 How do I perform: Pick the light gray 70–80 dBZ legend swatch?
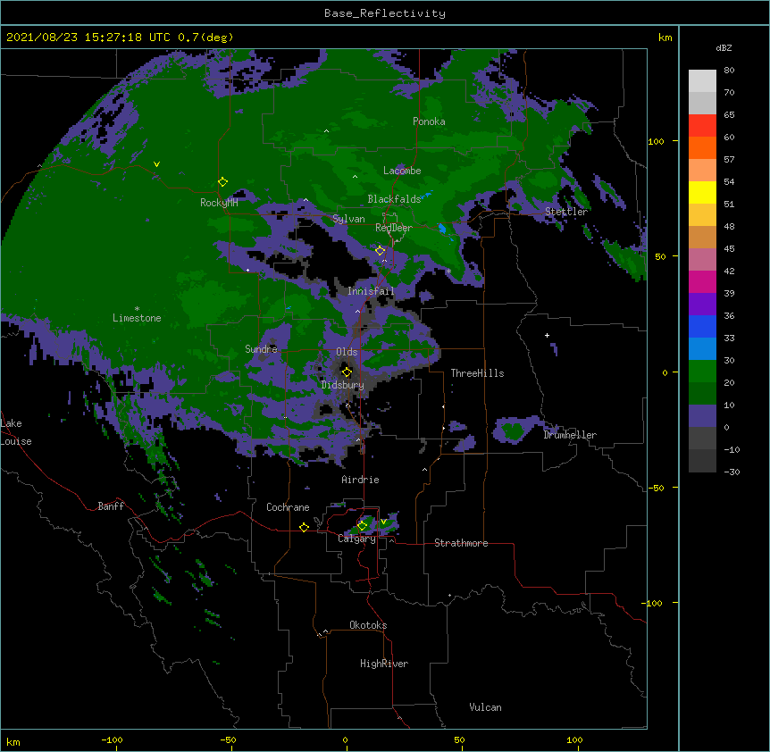pyautogui.click(x=702, y=81)
